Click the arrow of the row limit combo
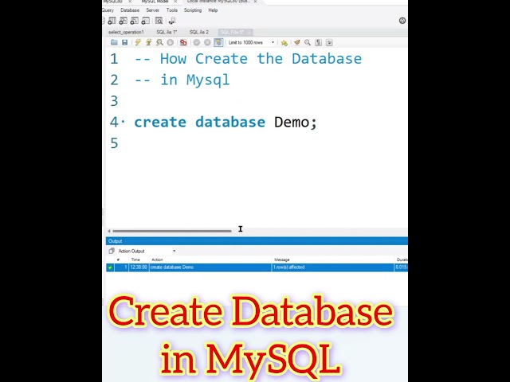Screen dimensions: 510x382 pos(273,42)
